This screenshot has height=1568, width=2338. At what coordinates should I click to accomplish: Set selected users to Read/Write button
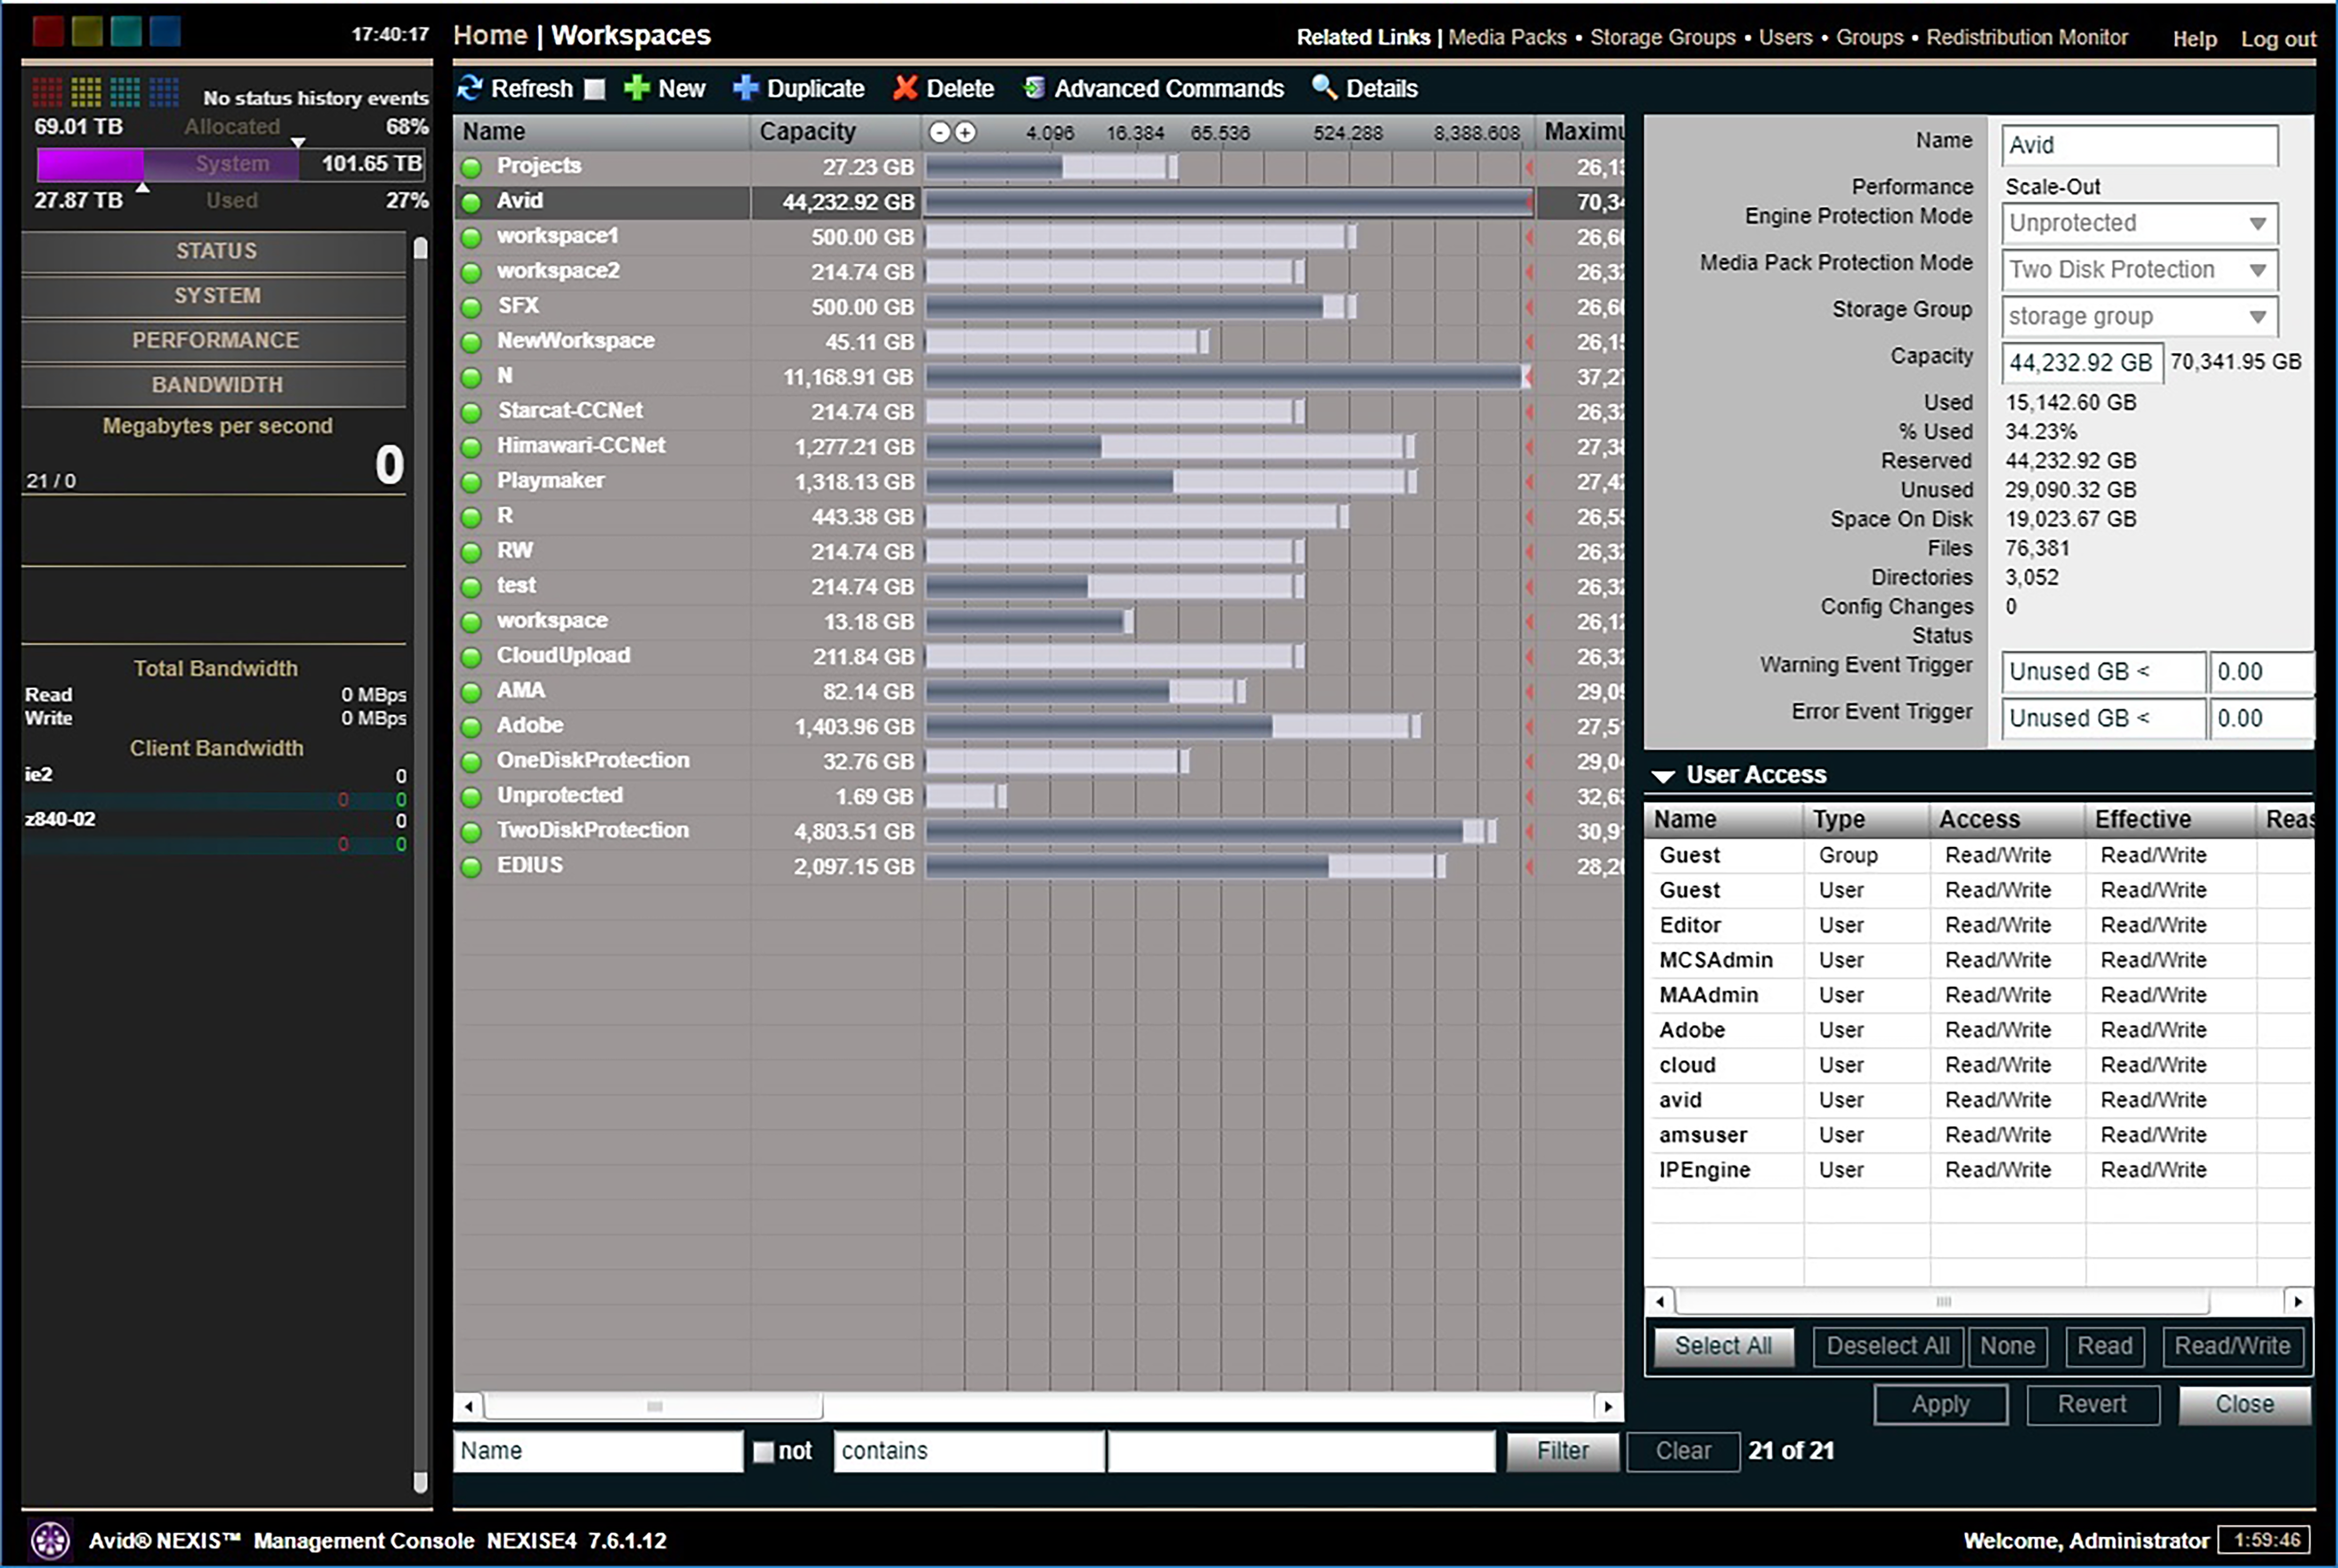pyautogui.click(x=2232, y=1347)
